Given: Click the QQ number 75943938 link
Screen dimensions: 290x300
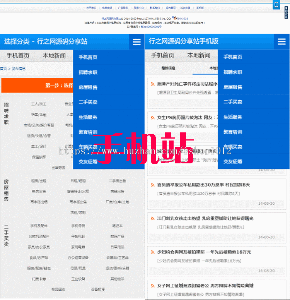Looking at the screenshot, I should 182,19.
